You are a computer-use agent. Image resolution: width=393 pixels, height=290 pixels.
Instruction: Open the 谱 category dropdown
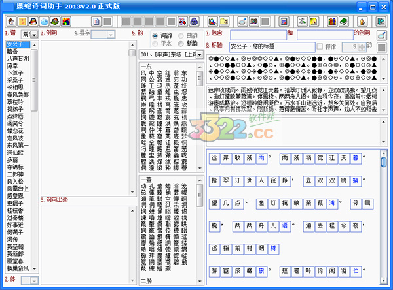coord(34,35)
